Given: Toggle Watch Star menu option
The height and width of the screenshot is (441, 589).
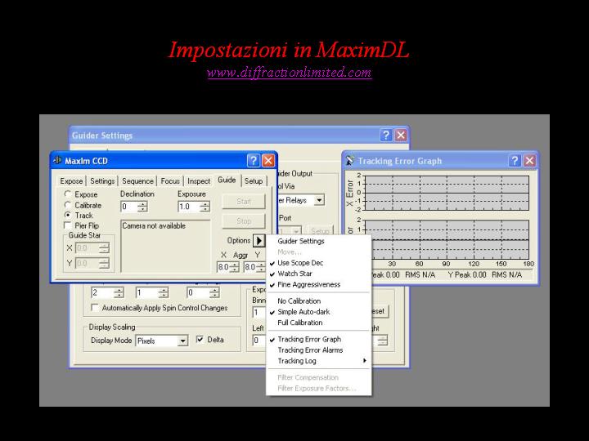Looking at the screenshot, I should click(319, 274).
